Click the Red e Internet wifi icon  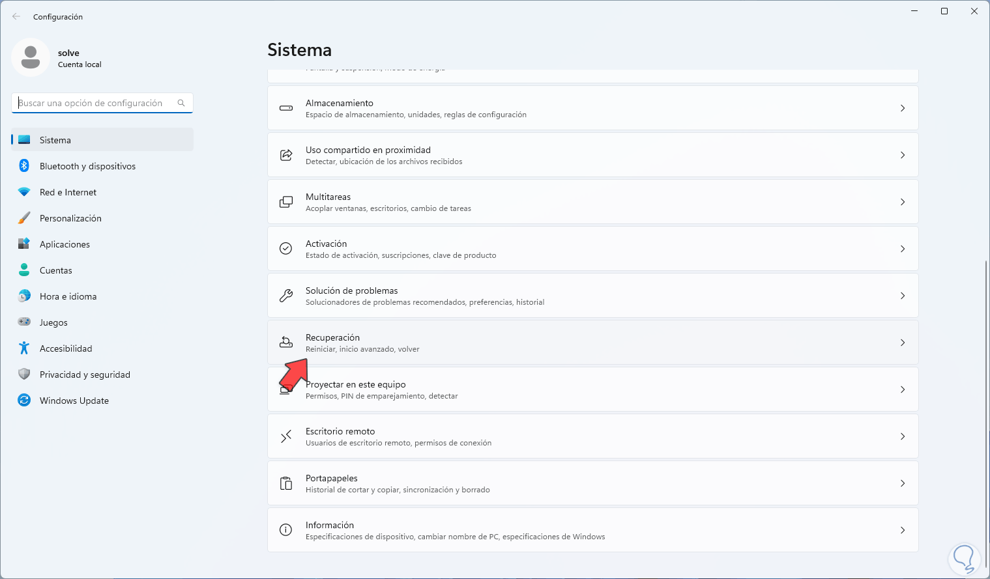(x=24, y=192)
